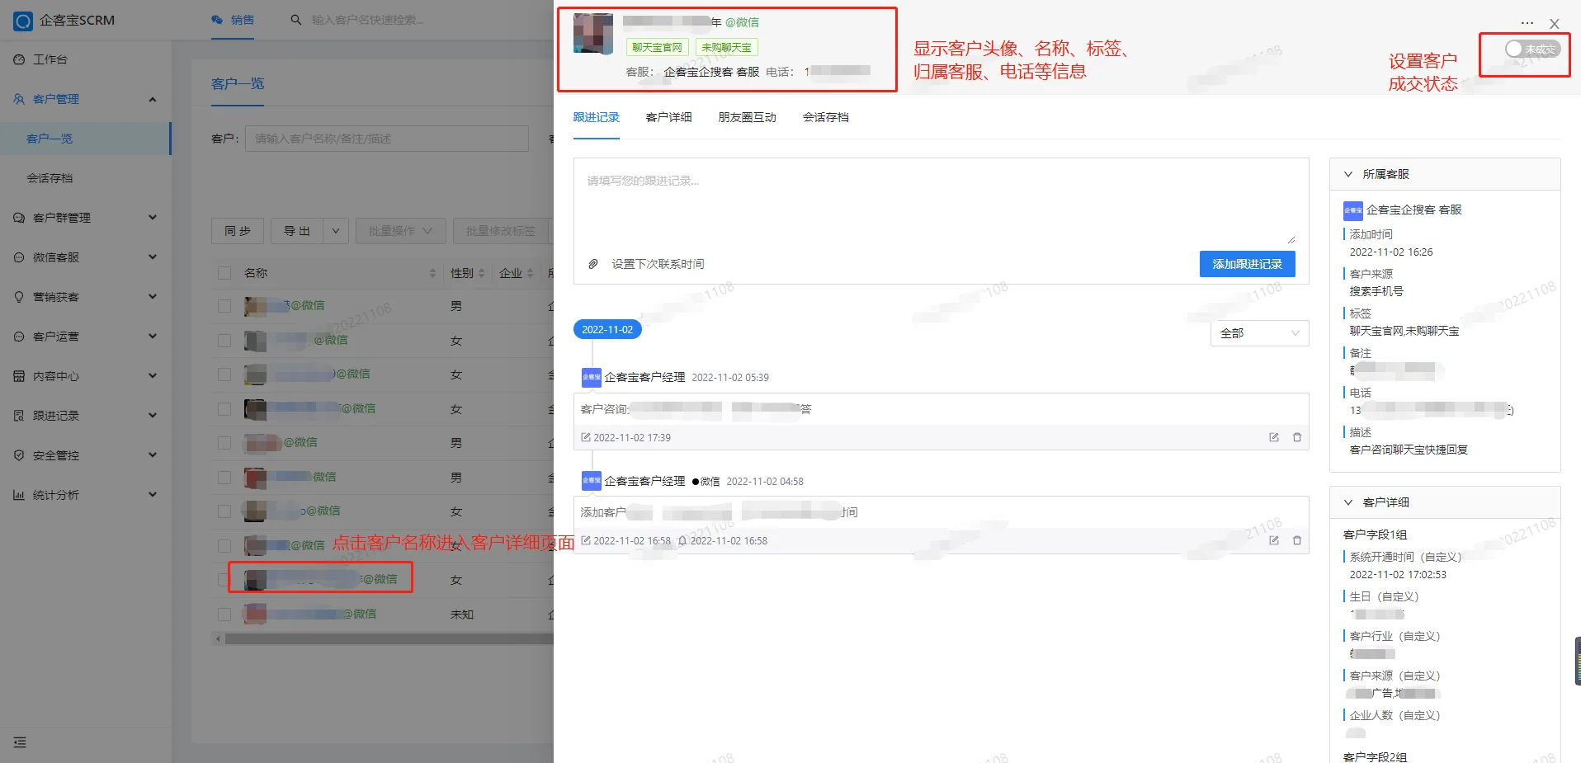Check the third customer row checkbox
Image resolution: width=1581 pixels, height=763 pixels.
point(224,374)
